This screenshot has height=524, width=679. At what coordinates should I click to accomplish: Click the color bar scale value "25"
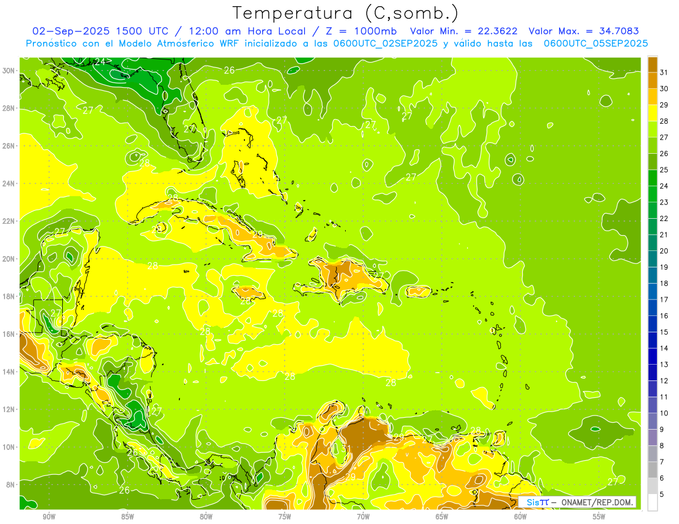click(x=664, y=170)
